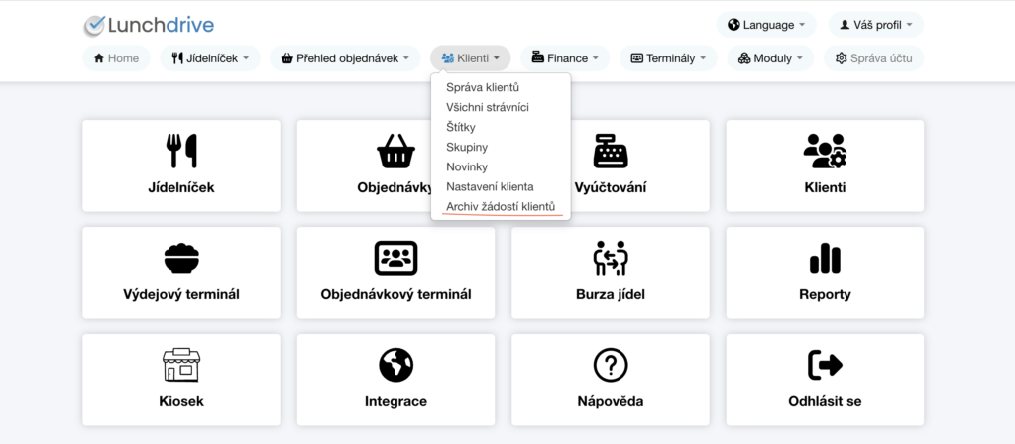The image size is (1015, 444).
Task: Open the Výdejový terminál bowl icon
Action: click(x=180, y=258)
